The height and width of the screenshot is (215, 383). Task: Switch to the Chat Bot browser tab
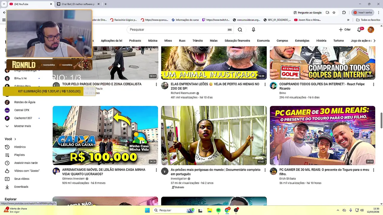78,4
